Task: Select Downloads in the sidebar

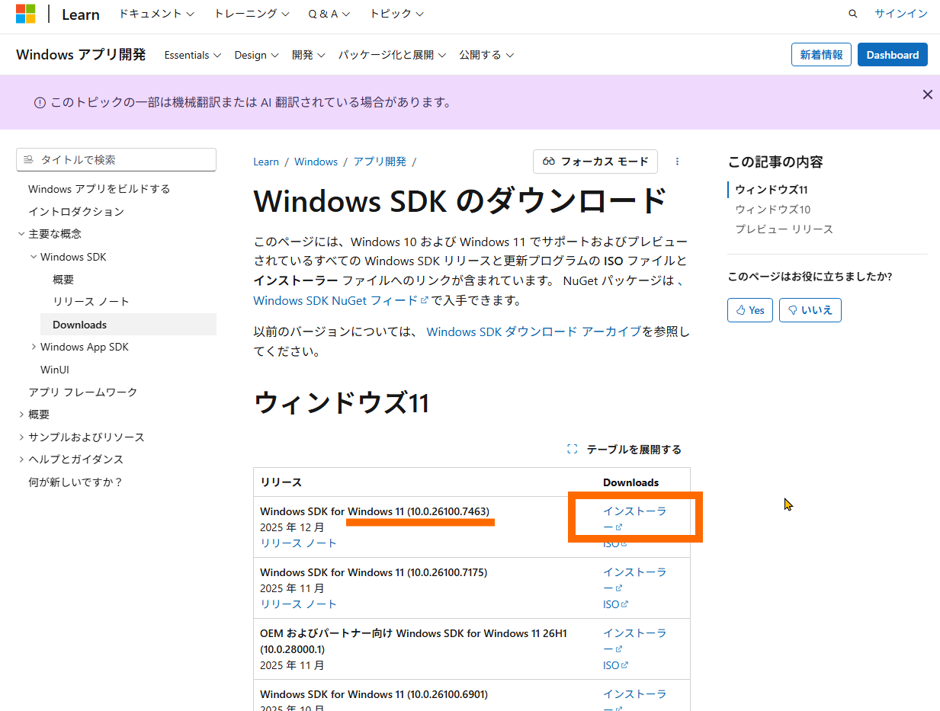Action: click(77, 324)
